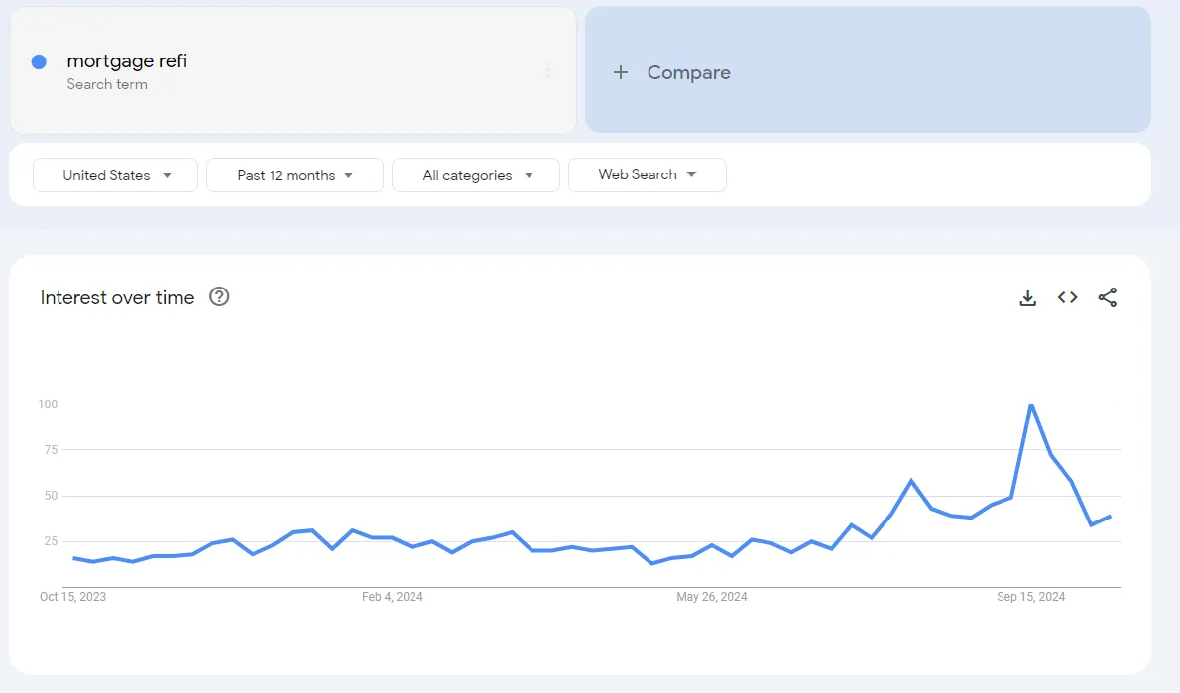Screen dimensions: 1180x693
Task: Open more options for mortgage refi term
Action: (548, 70)
